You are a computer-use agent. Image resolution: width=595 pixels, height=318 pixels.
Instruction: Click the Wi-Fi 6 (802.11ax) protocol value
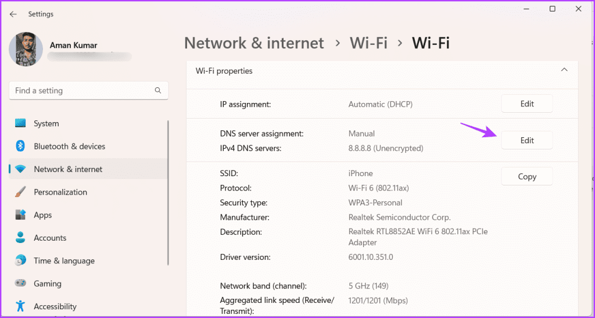coord(378,188)
